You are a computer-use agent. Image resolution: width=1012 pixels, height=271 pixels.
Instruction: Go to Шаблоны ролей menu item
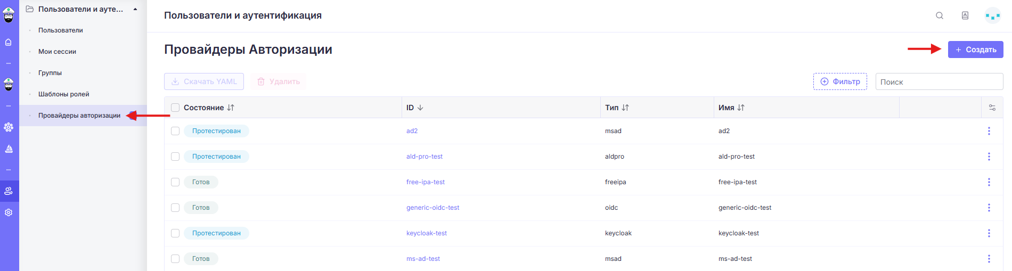pyautogui.click(x=64, y=94)
